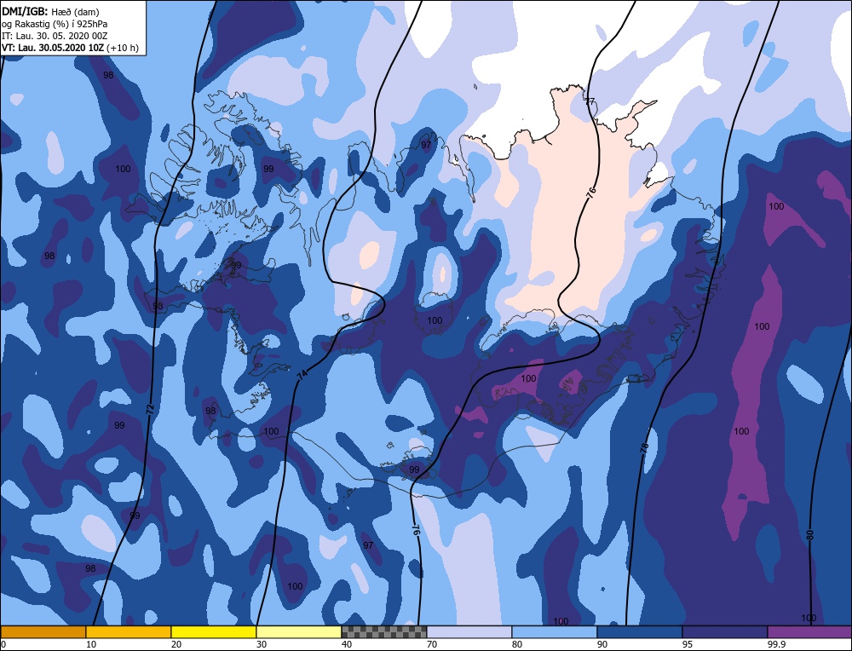Click the dark orange 0–10 legend swatch
This screenshot has height=651, width=852.
click(x=43, y=631)
